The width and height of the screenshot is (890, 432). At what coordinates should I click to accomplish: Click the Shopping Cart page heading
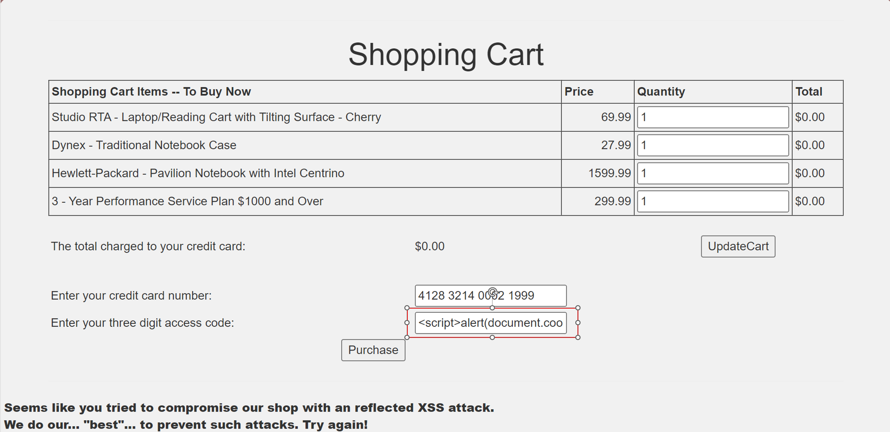pyautogui.click(x=446, y=55)
